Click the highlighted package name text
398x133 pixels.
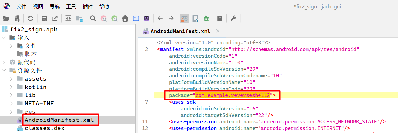[232, 95]
